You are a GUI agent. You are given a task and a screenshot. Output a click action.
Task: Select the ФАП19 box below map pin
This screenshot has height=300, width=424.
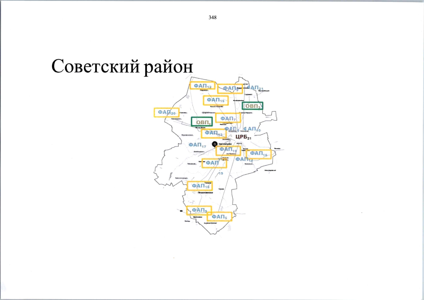228,150
